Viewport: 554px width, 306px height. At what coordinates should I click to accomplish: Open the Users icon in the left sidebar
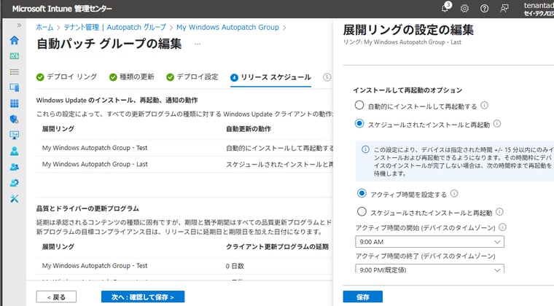pos(15,151)
